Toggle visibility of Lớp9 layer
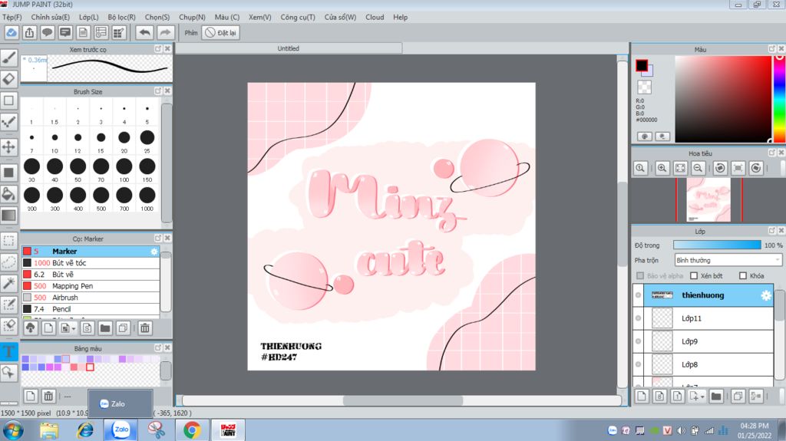The width and height of the screenshot is (786, 441). coord(638,341)
